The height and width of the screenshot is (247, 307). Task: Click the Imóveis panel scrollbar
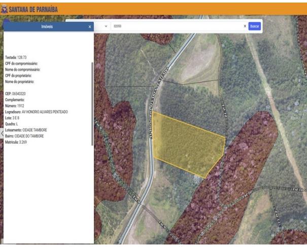(x=92, y=104)
